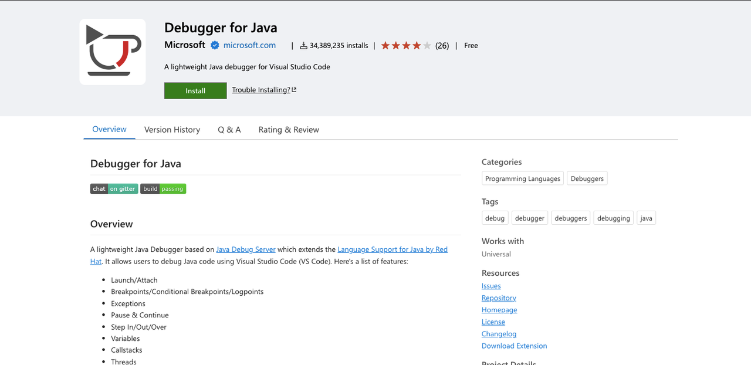This screenshot has height=365, width=751.
Task: Click the Pause & Continue list item
Action: pyautogui.click(x=140, y=315)
